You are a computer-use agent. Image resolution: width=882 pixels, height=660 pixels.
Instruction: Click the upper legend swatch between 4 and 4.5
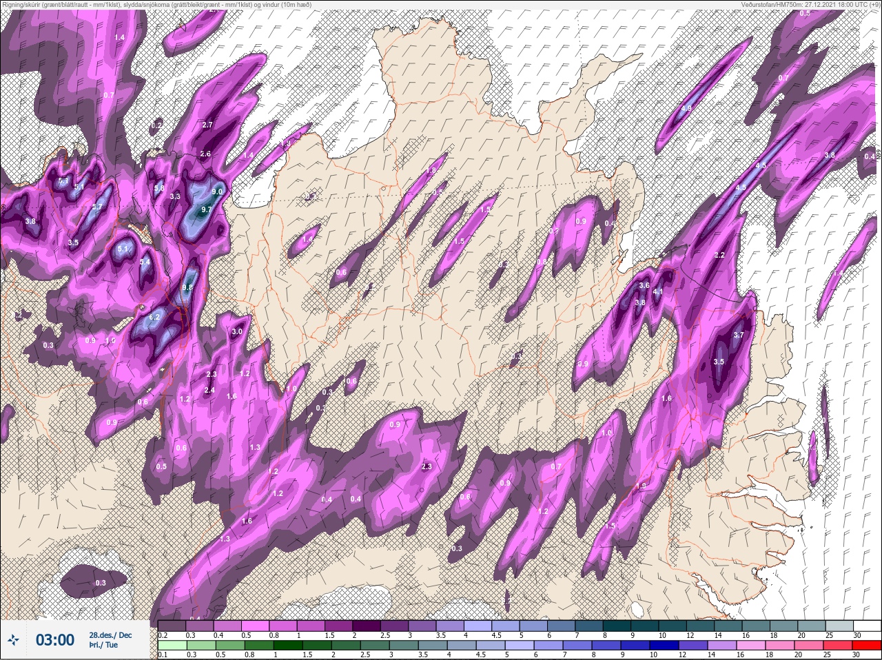coord(480,626)
